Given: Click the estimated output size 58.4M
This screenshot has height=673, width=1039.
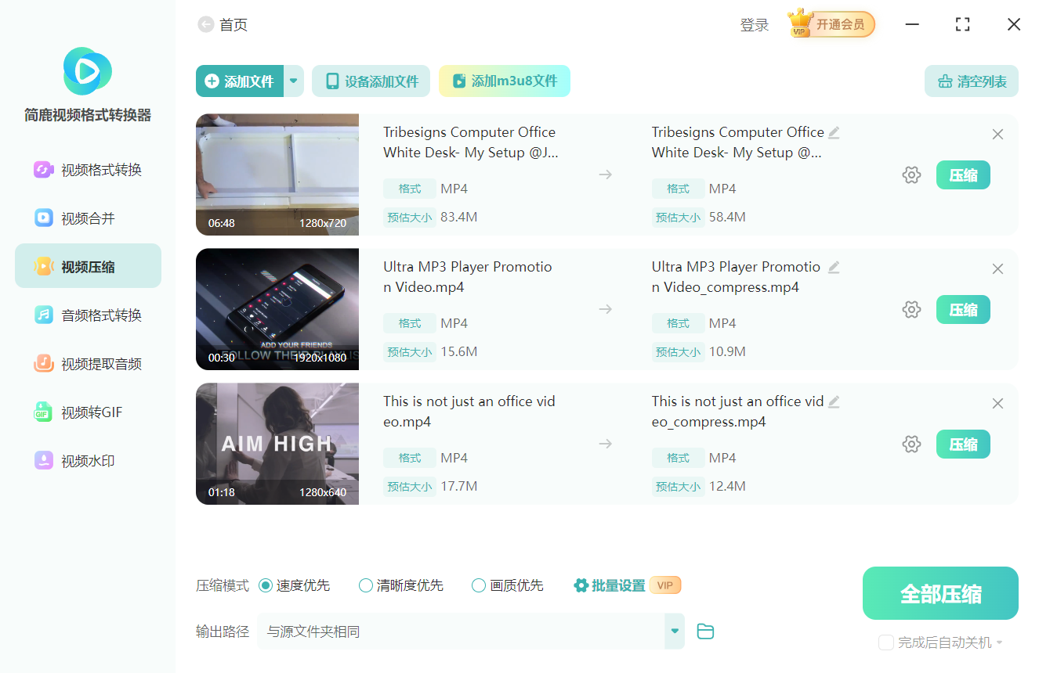Looking at the screenshot, I should pyautogui.click(x=727, y=217).
